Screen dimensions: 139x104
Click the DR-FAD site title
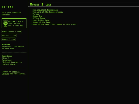(x=7, y=7)
